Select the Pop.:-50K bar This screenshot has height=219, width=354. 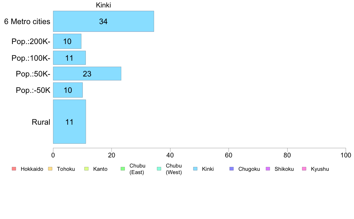click(68, 90)
